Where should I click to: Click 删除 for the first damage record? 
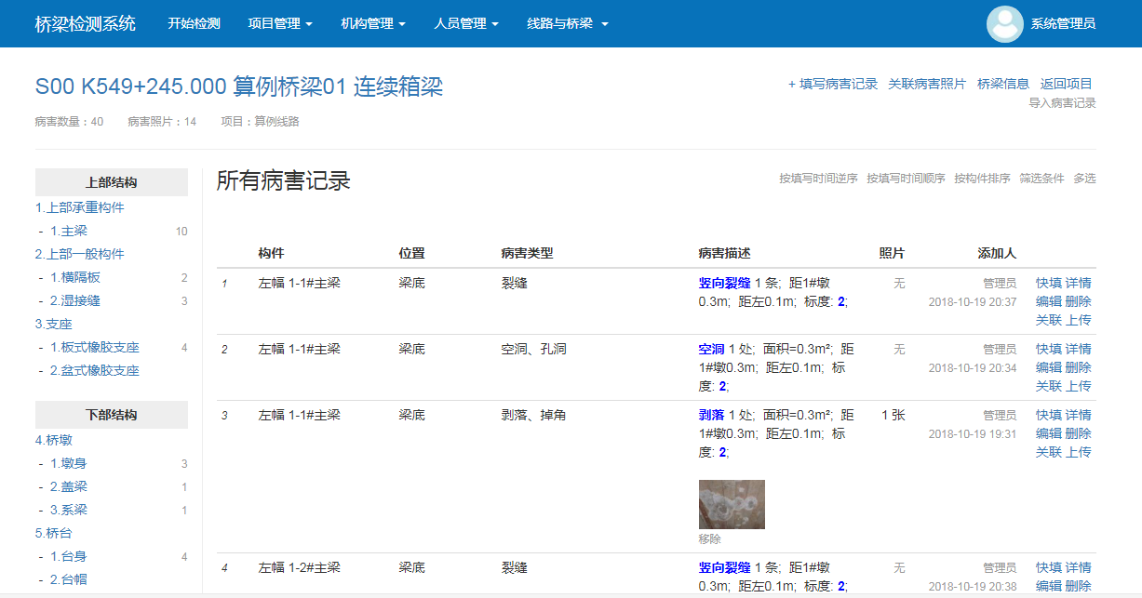point(1079,301)
